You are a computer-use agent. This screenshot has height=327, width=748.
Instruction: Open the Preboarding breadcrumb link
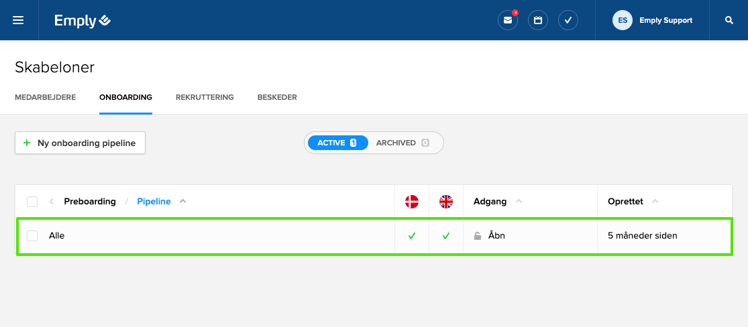tap(90, 202)
